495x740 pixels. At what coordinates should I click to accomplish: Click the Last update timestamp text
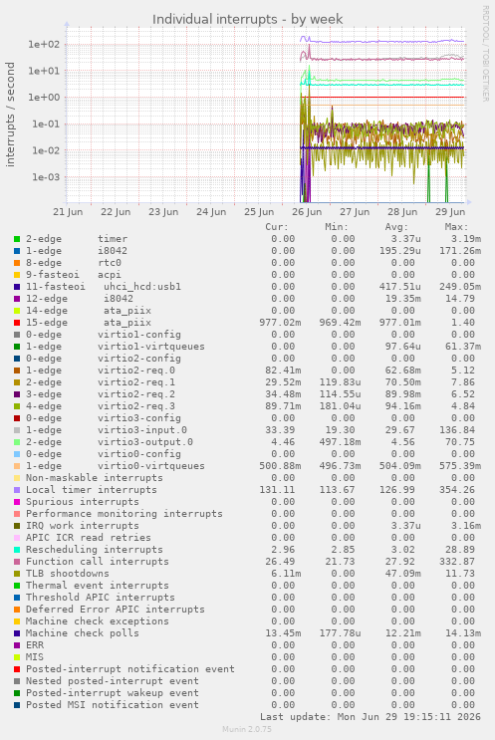(370, 717)
